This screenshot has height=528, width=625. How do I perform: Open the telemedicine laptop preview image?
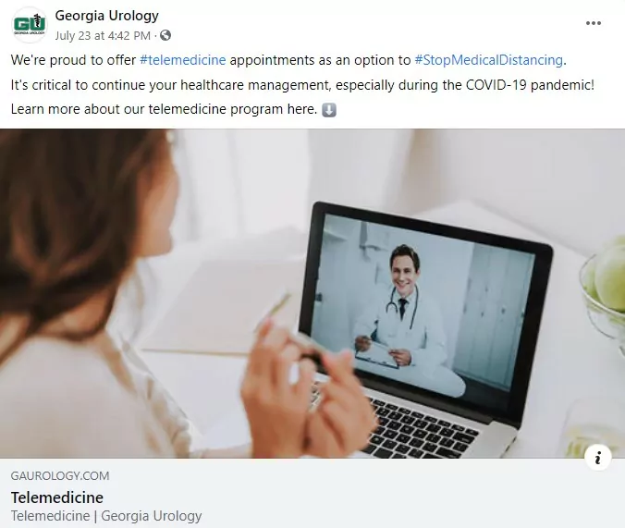pyautogui.click(x=312, y=293)
